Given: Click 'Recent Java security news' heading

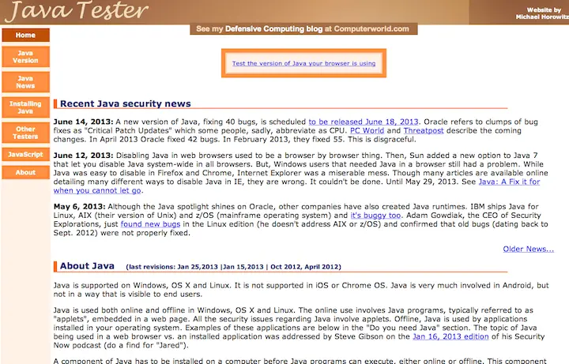Looking at the screenshot, I should [x=125, y=103].
